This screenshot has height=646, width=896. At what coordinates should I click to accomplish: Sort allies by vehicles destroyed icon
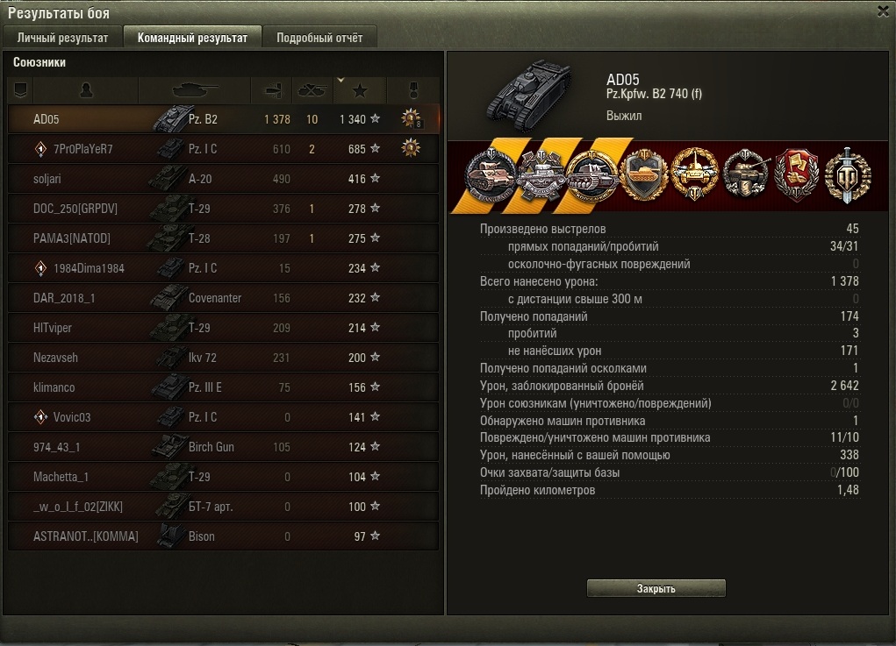tap(312, 90)
